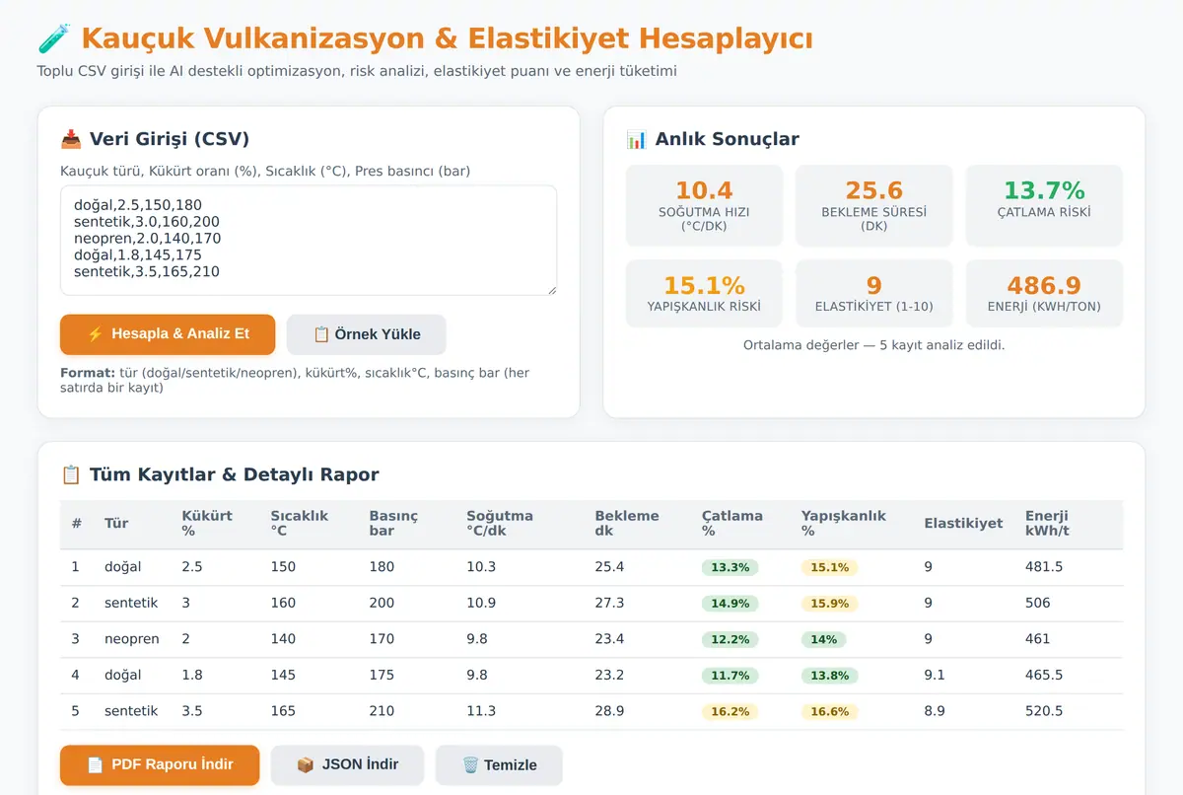Viewport: 1183px width, 795px height.
Task: Select the 13.7% Çatlama Riski card
Action: point(1044,205)
